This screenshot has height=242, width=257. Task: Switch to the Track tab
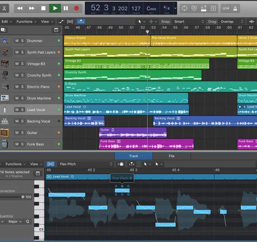click(134, 156)
